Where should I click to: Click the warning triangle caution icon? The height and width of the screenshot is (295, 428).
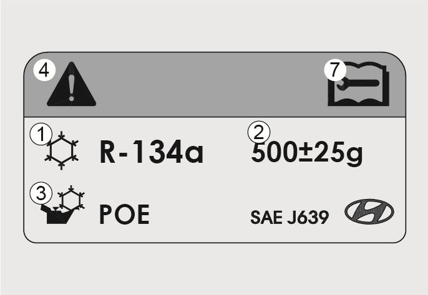pyautogui.click(x=72, y=84)
